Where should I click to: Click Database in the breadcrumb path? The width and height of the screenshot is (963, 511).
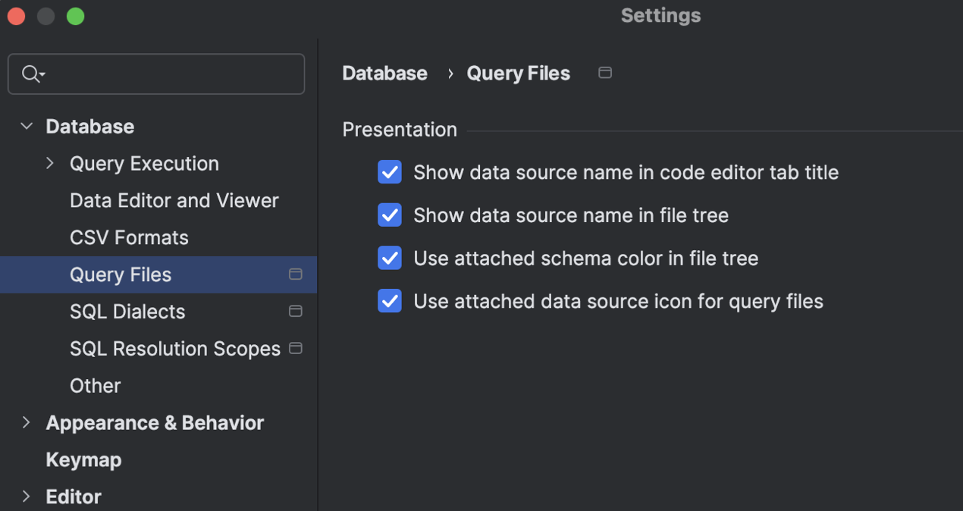pyautogui.click(x=384, y=74)
